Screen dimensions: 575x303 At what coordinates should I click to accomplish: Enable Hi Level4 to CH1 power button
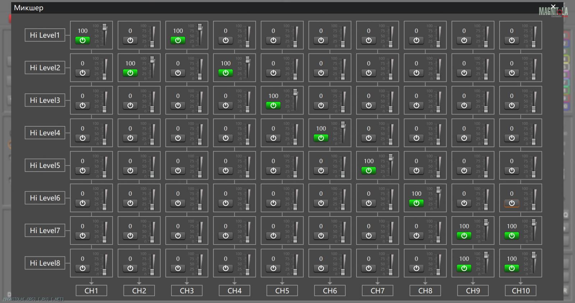click(83, 138)
